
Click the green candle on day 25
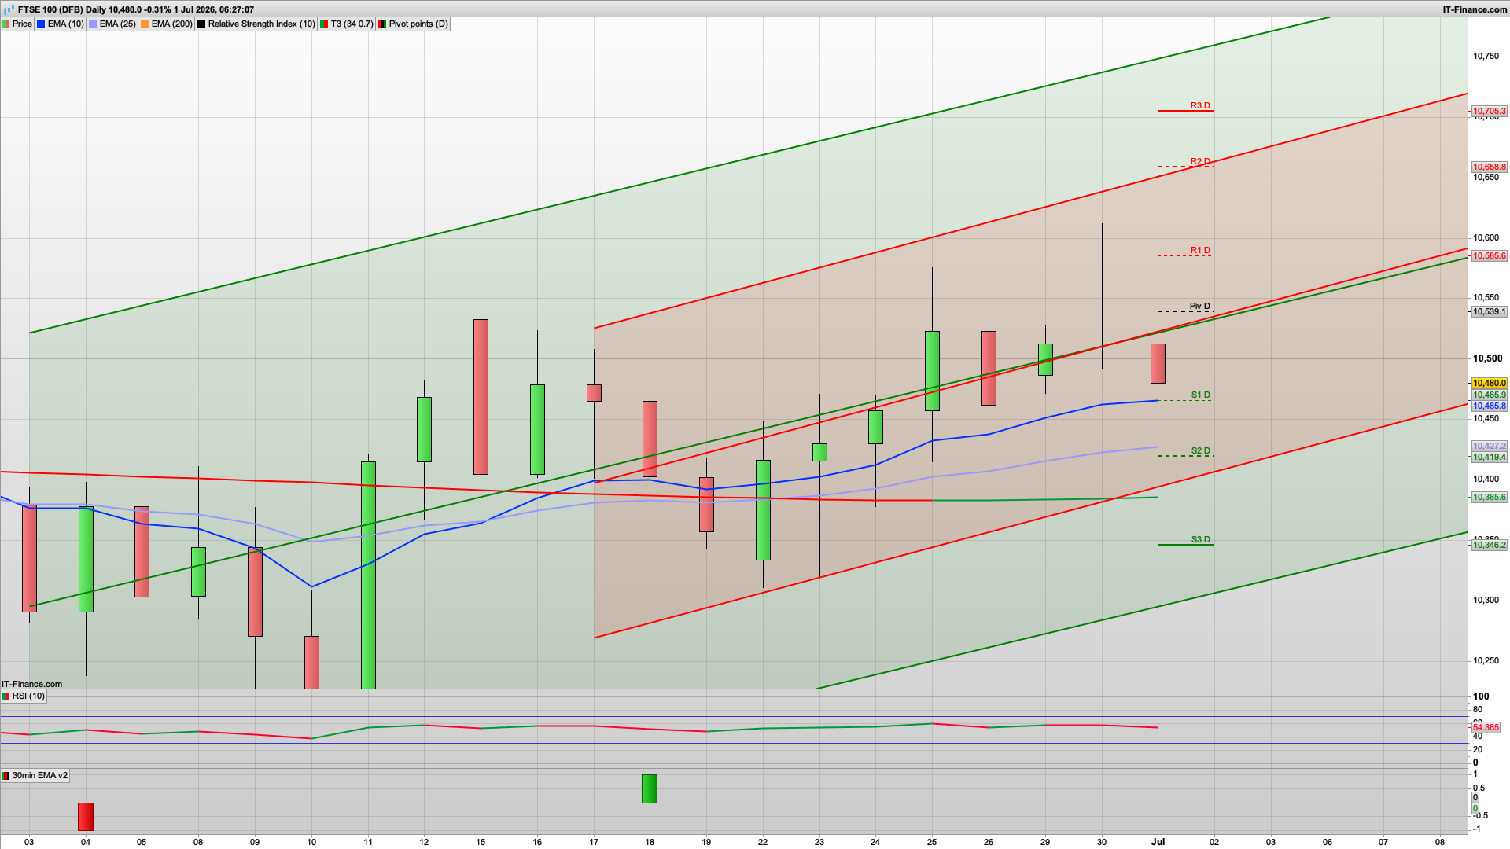pyautogui.click(x=932, y=371)
